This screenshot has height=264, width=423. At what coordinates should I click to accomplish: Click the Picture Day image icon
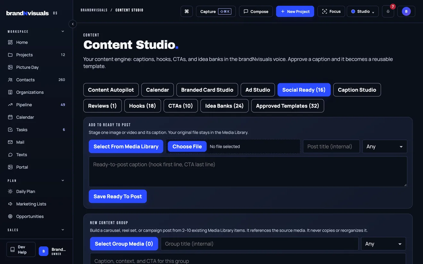click(10, 67)
